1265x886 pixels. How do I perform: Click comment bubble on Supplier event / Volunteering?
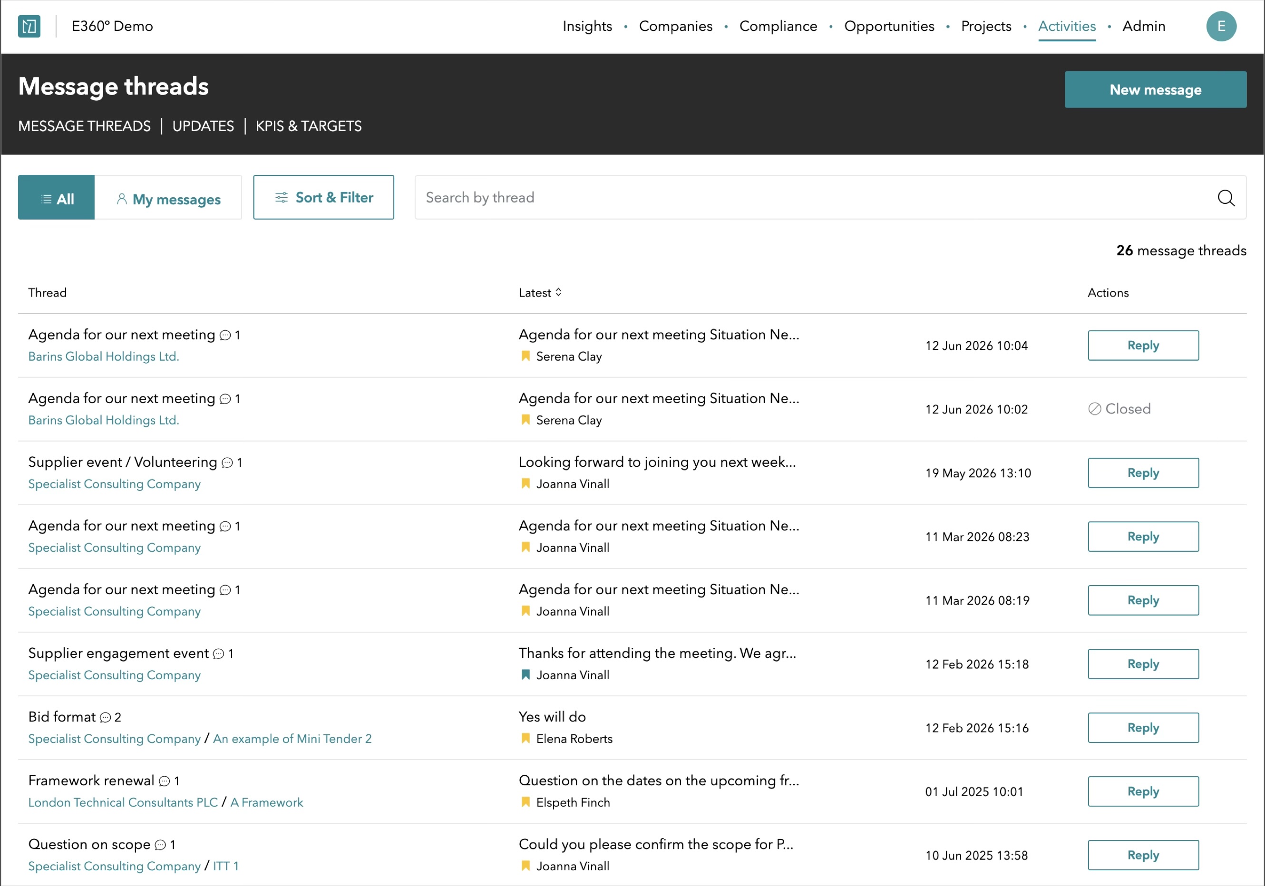[x=227, y=462]
